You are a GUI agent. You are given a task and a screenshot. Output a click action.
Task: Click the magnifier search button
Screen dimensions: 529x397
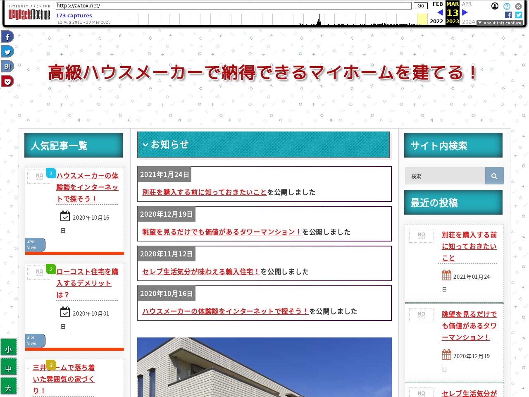click(494, 176)
